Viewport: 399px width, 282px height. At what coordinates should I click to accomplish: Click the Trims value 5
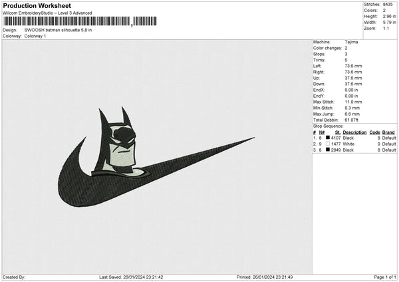346,60
